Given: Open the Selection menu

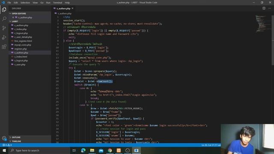Looking at the screenshot, I should pyautogui.click(x=25, y=3).
